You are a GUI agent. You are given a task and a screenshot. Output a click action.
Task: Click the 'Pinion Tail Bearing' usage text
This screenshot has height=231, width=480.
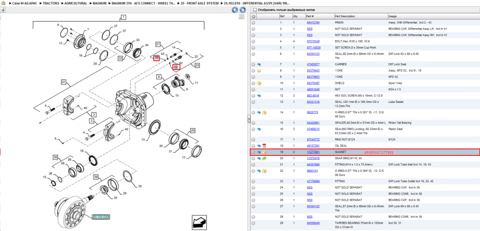coord(400,122)
